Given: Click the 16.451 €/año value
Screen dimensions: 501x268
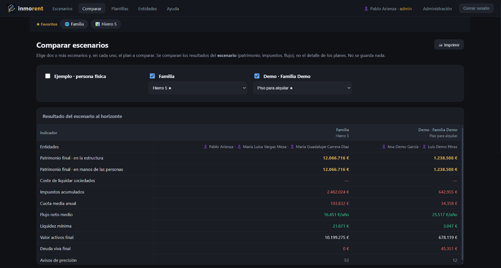Looking at the screenshot, I should pyautogui.click(x=336, y=215).
